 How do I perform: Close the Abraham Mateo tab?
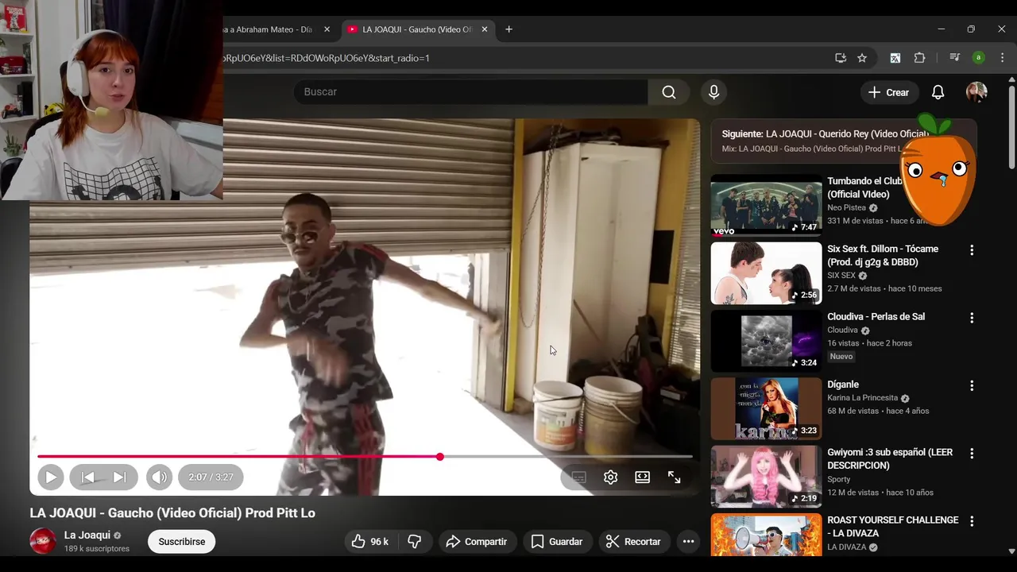326,29
